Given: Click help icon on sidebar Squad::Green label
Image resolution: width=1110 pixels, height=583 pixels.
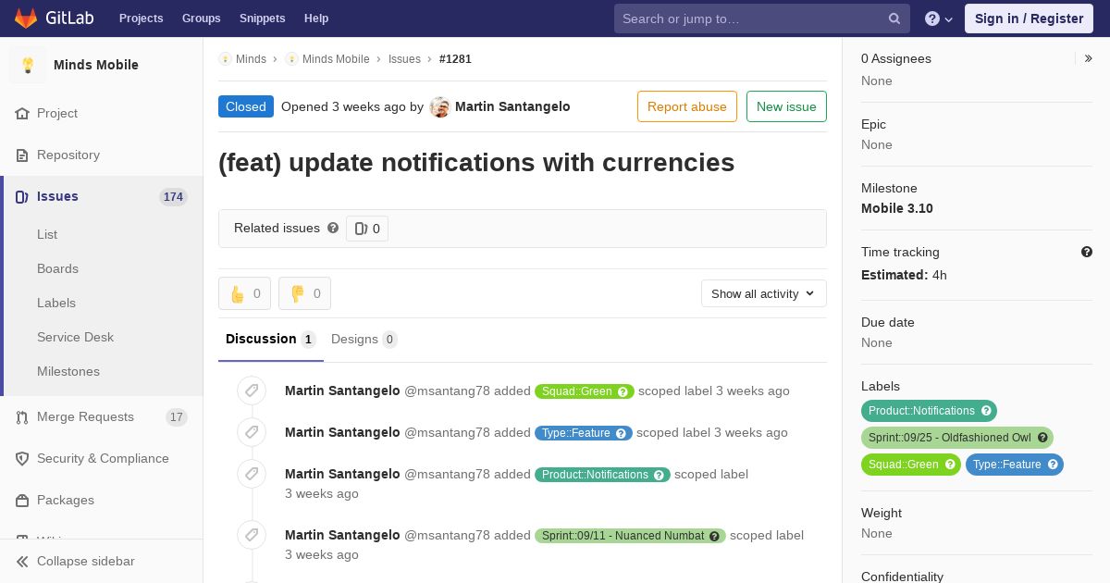Looking at the screenshot, I should 950,465.
